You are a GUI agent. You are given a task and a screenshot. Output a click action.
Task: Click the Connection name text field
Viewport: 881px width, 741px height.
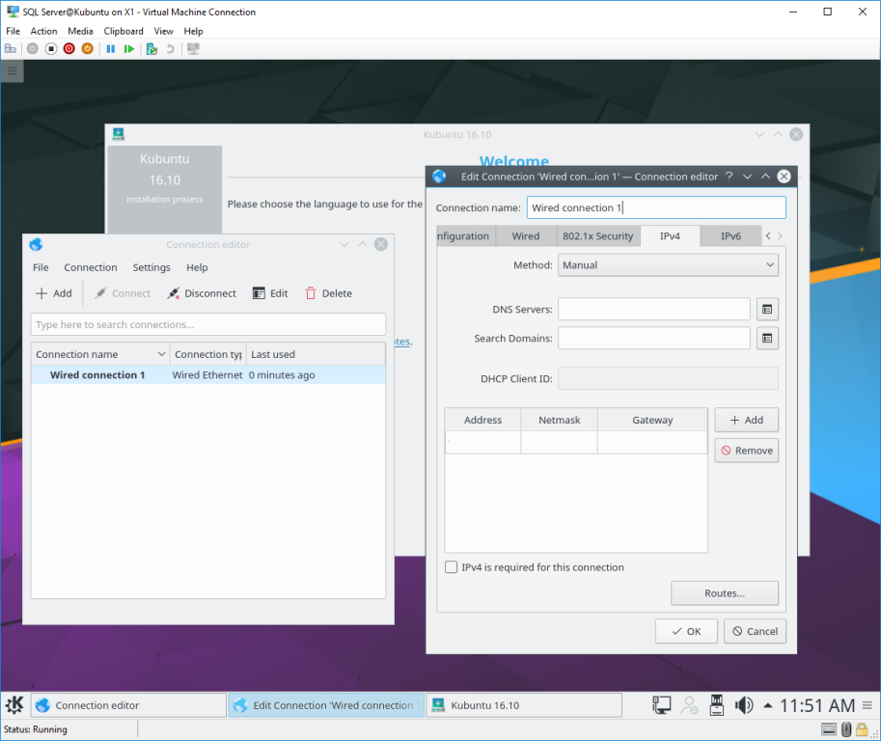(x=656, y=207)
